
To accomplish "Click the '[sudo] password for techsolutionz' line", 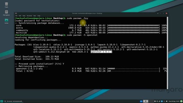I will (37, 21).
